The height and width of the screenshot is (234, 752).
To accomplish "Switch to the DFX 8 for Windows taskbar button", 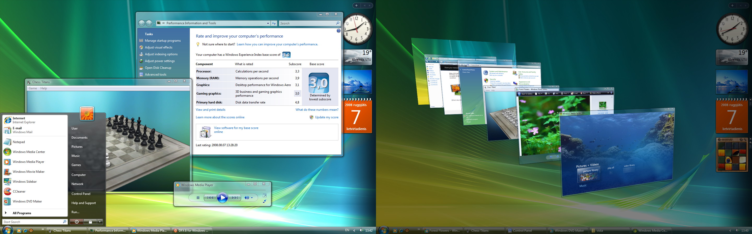I will [191, 231].
